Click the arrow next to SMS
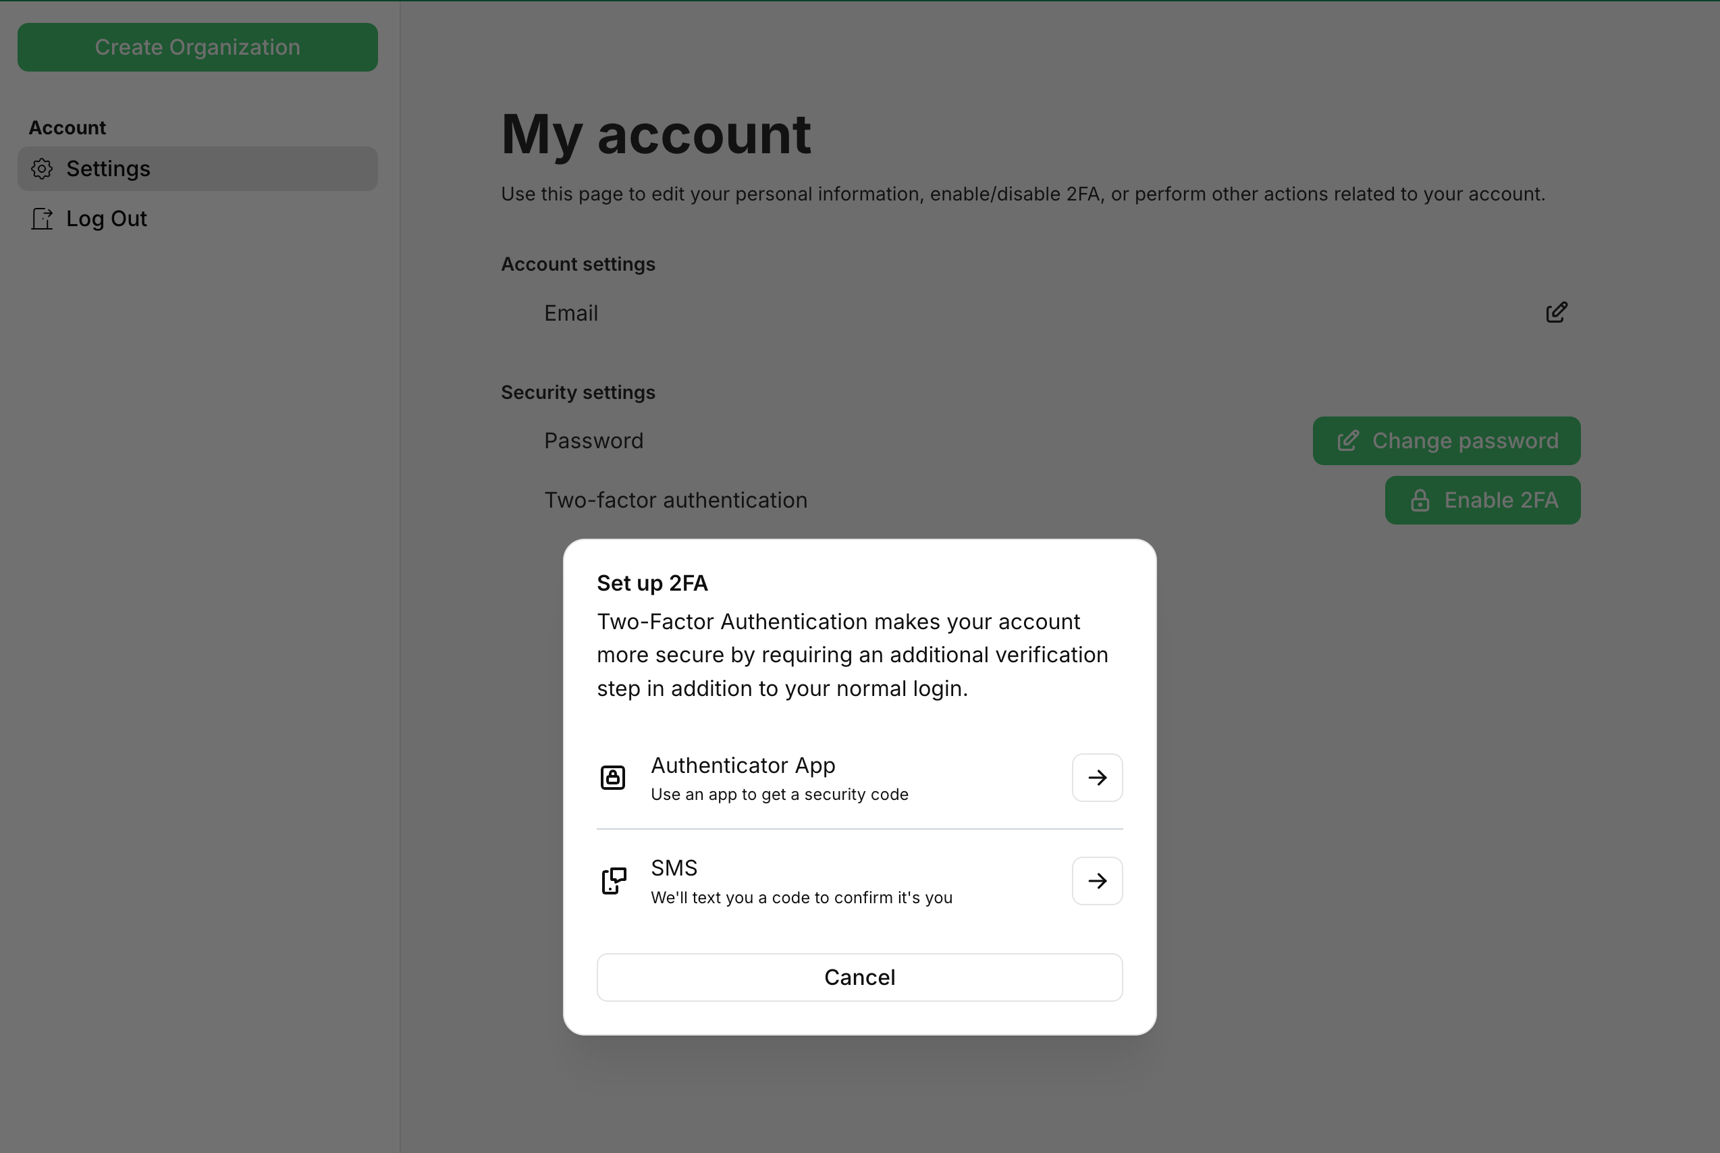Viewport: 1720px width, 1153px height. (x=1096, y=880)
